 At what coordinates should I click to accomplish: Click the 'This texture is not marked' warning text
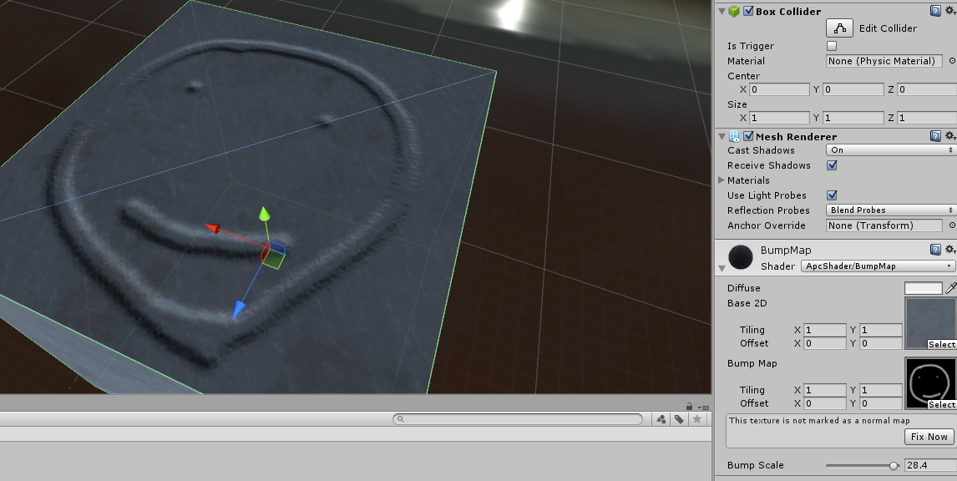(x=819, y=420)
